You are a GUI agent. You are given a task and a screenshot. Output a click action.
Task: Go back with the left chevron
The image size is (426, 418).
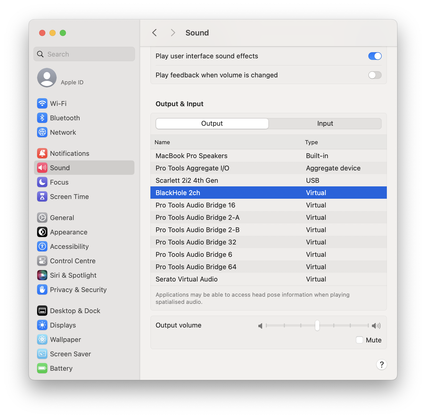155,33
